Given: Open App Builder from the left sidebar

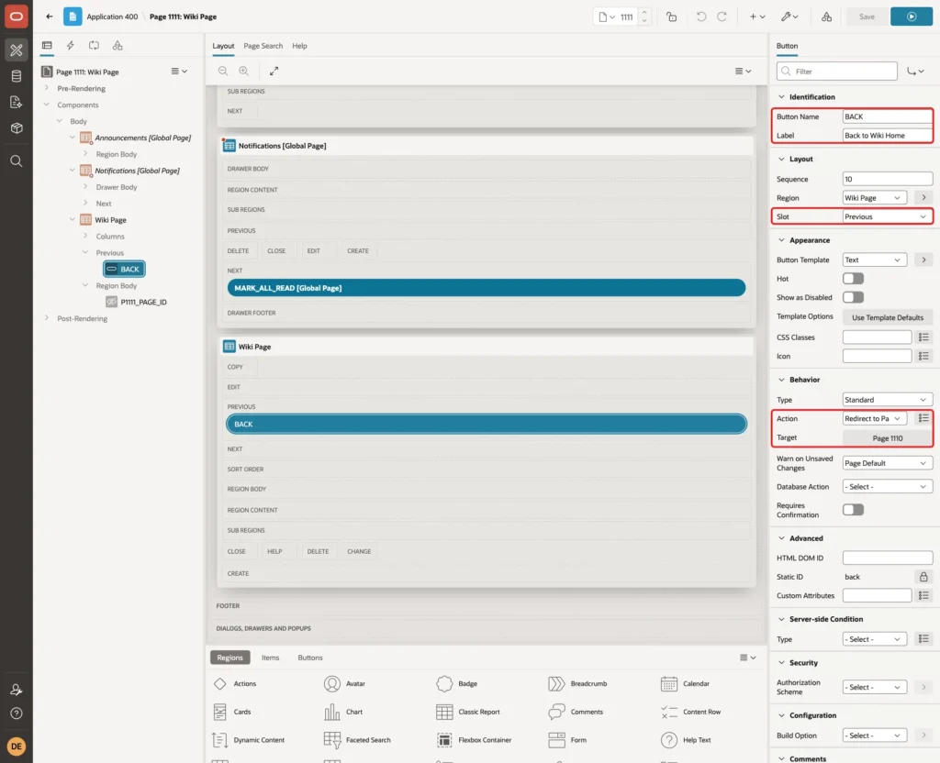Looking at the screenshot, I should coord(17,50).
